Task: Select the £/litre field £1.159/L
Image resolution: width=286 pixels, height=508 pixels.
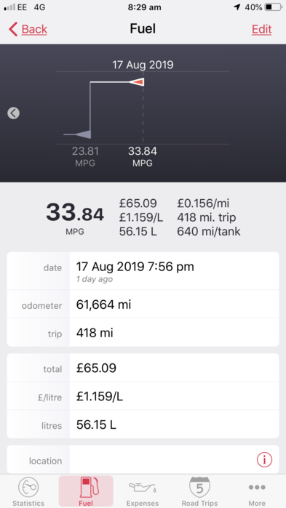Action: click(x=143, y=396)
